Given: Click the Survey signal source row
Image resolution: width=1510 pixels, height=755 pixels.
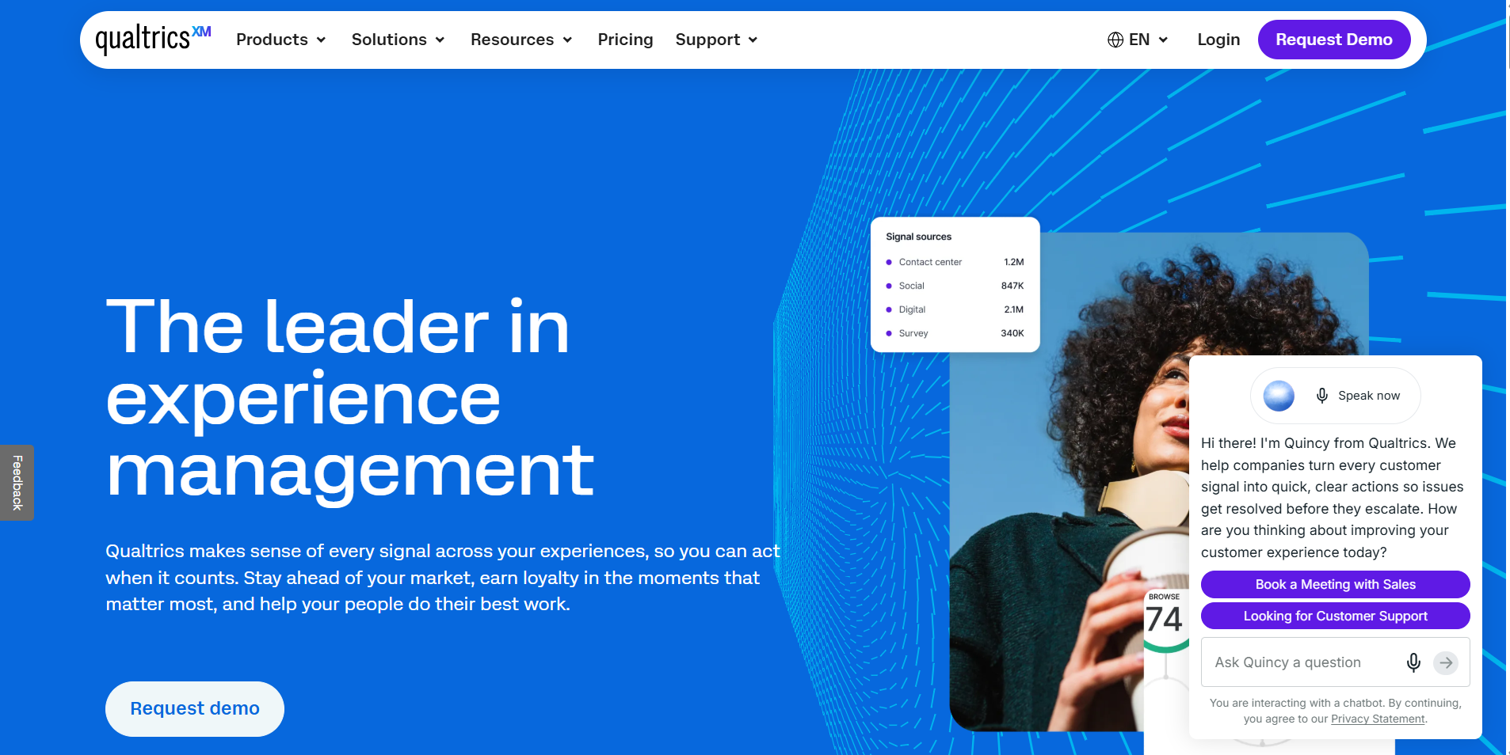Looking at the screenshot, I should coord(955,333).
